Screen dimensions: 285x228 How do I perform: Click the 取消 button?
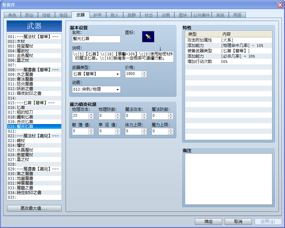click(x=238, y=221)
